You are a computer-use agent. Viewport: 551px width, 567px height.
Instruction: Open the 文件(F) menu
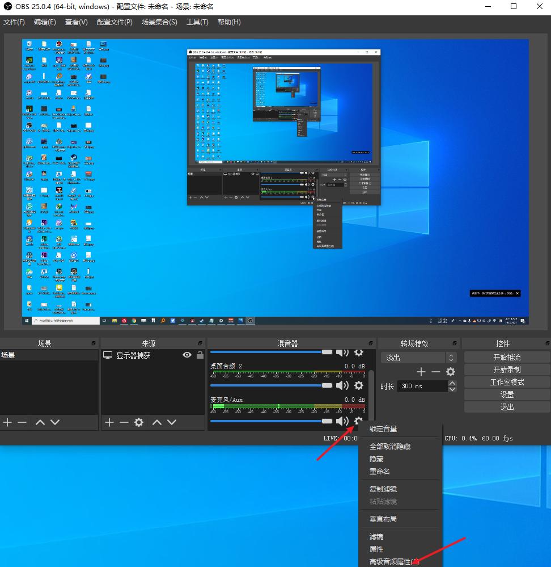click(14, 22)
